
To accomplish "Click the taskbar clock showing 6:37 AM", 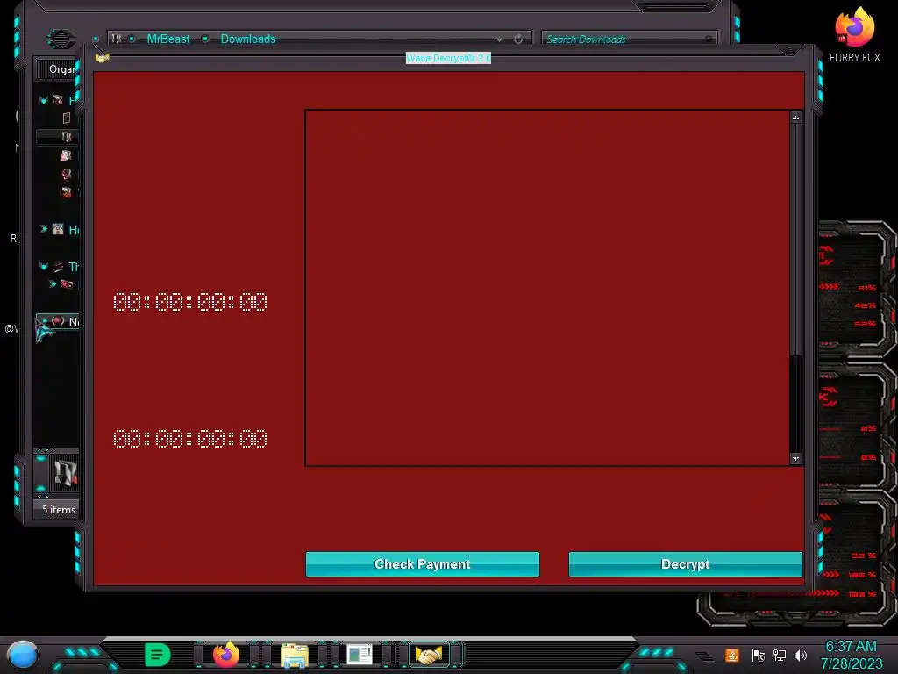I will coord(851,655).
